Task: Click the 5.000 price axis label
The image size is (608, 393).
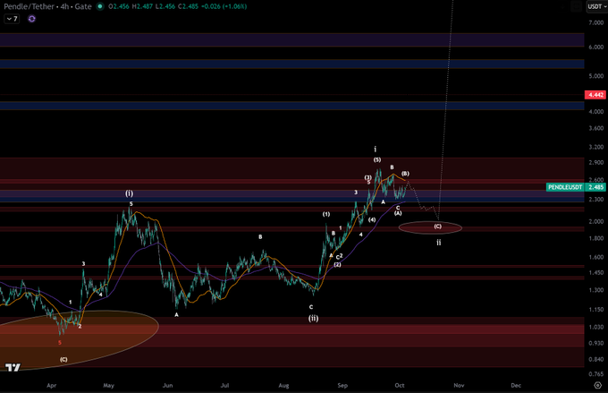Action: [595, 76]
